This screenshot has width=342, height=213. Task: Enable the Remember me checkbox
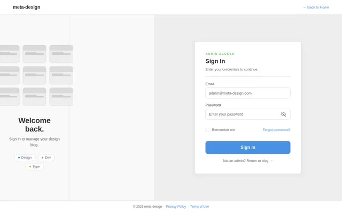point(208,129)
